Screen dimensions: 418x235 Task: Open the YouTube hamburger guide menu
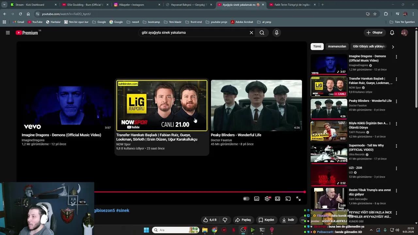coord(8,33)
